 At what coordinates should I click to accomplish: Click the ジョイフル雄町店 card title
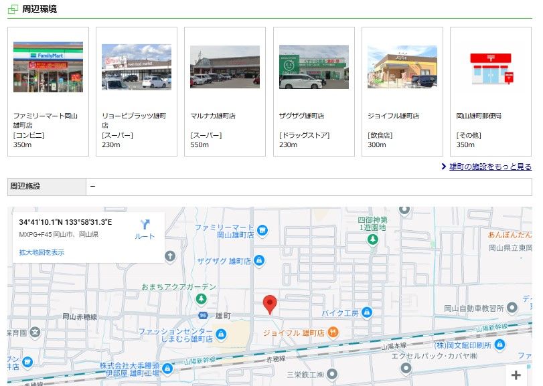393,116
